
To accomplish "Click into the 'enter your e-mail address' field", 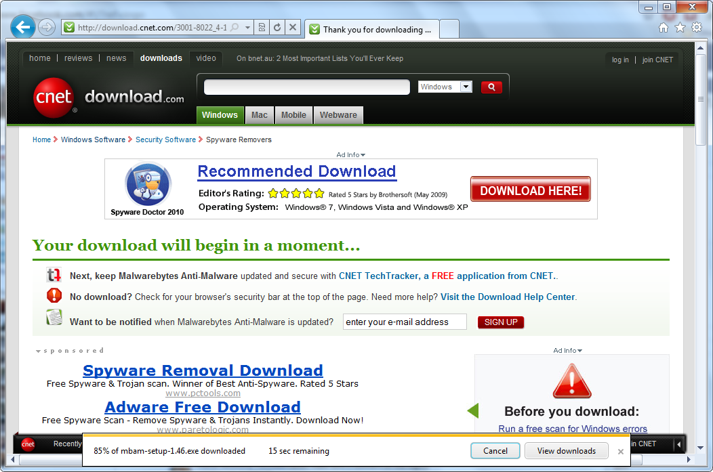I will click(405, 322).
